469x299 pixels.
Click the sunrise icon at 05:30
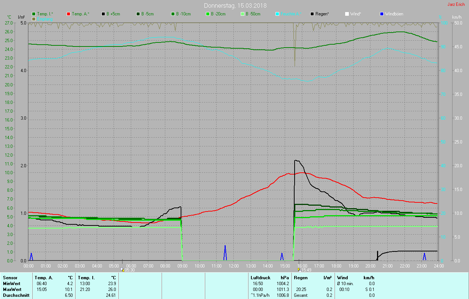point(122,270)
